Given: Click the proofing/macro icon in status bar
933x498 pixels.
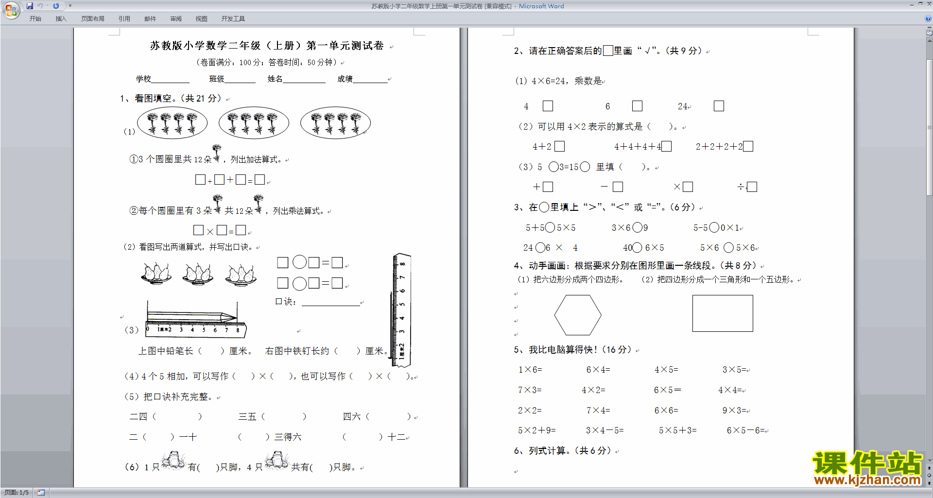Looking at the screenshot, I should (41, 493).
